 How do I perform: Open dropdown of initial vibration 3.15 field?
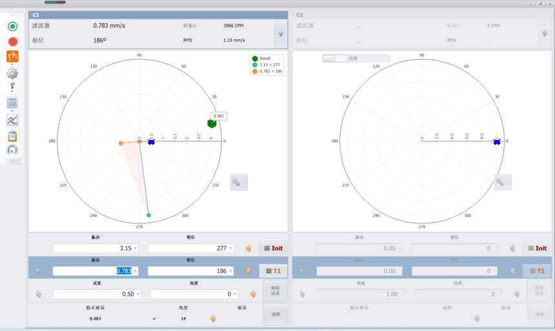(x=136, y=249)
